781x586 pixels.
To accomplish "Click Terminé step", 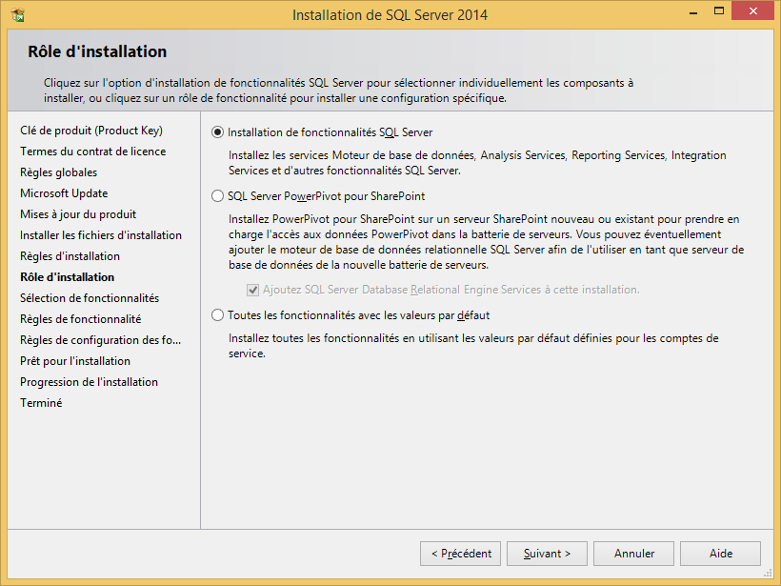I will coord(41,403).
